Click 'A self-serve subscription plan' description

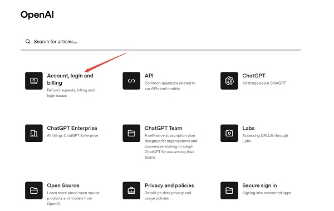click(171, 146)
